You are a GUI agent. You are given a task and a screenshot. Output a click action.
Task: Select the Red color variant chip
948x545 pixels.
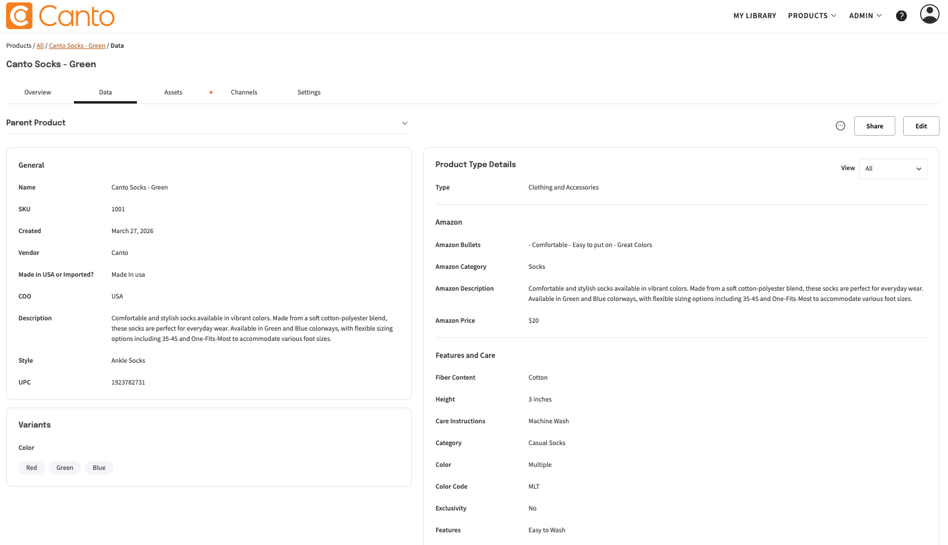click(31, 467)
